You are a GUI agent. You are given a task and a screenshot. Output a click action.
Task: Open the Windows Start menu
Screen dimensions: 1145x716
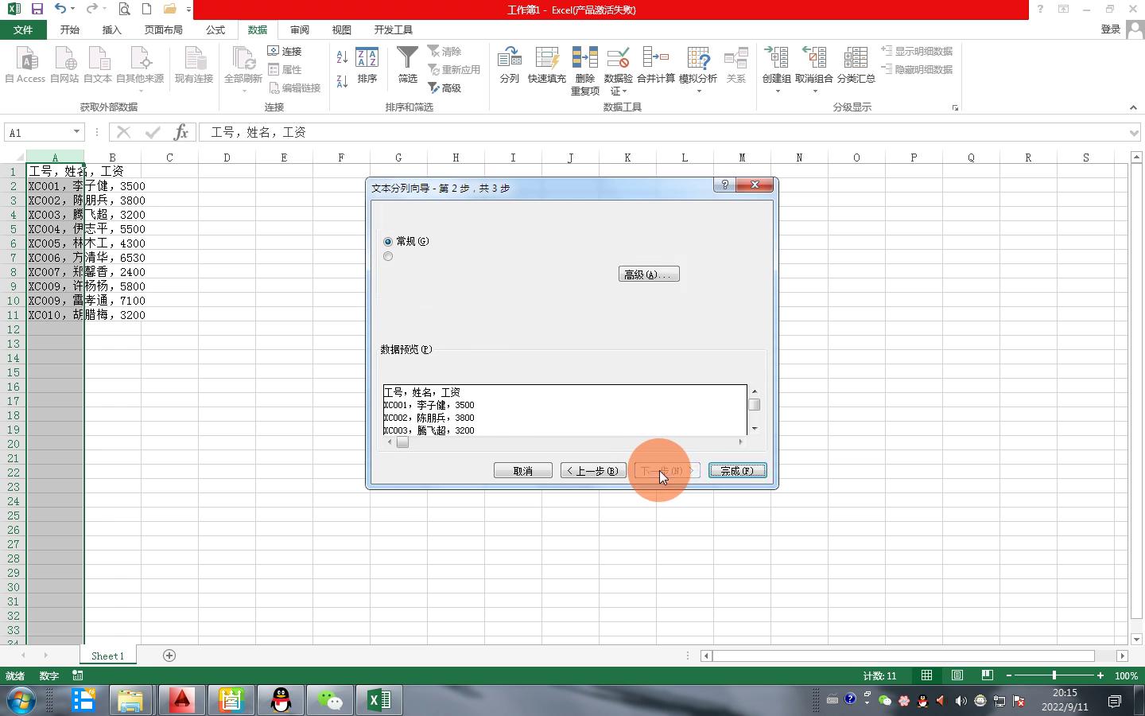pos(21,700)
